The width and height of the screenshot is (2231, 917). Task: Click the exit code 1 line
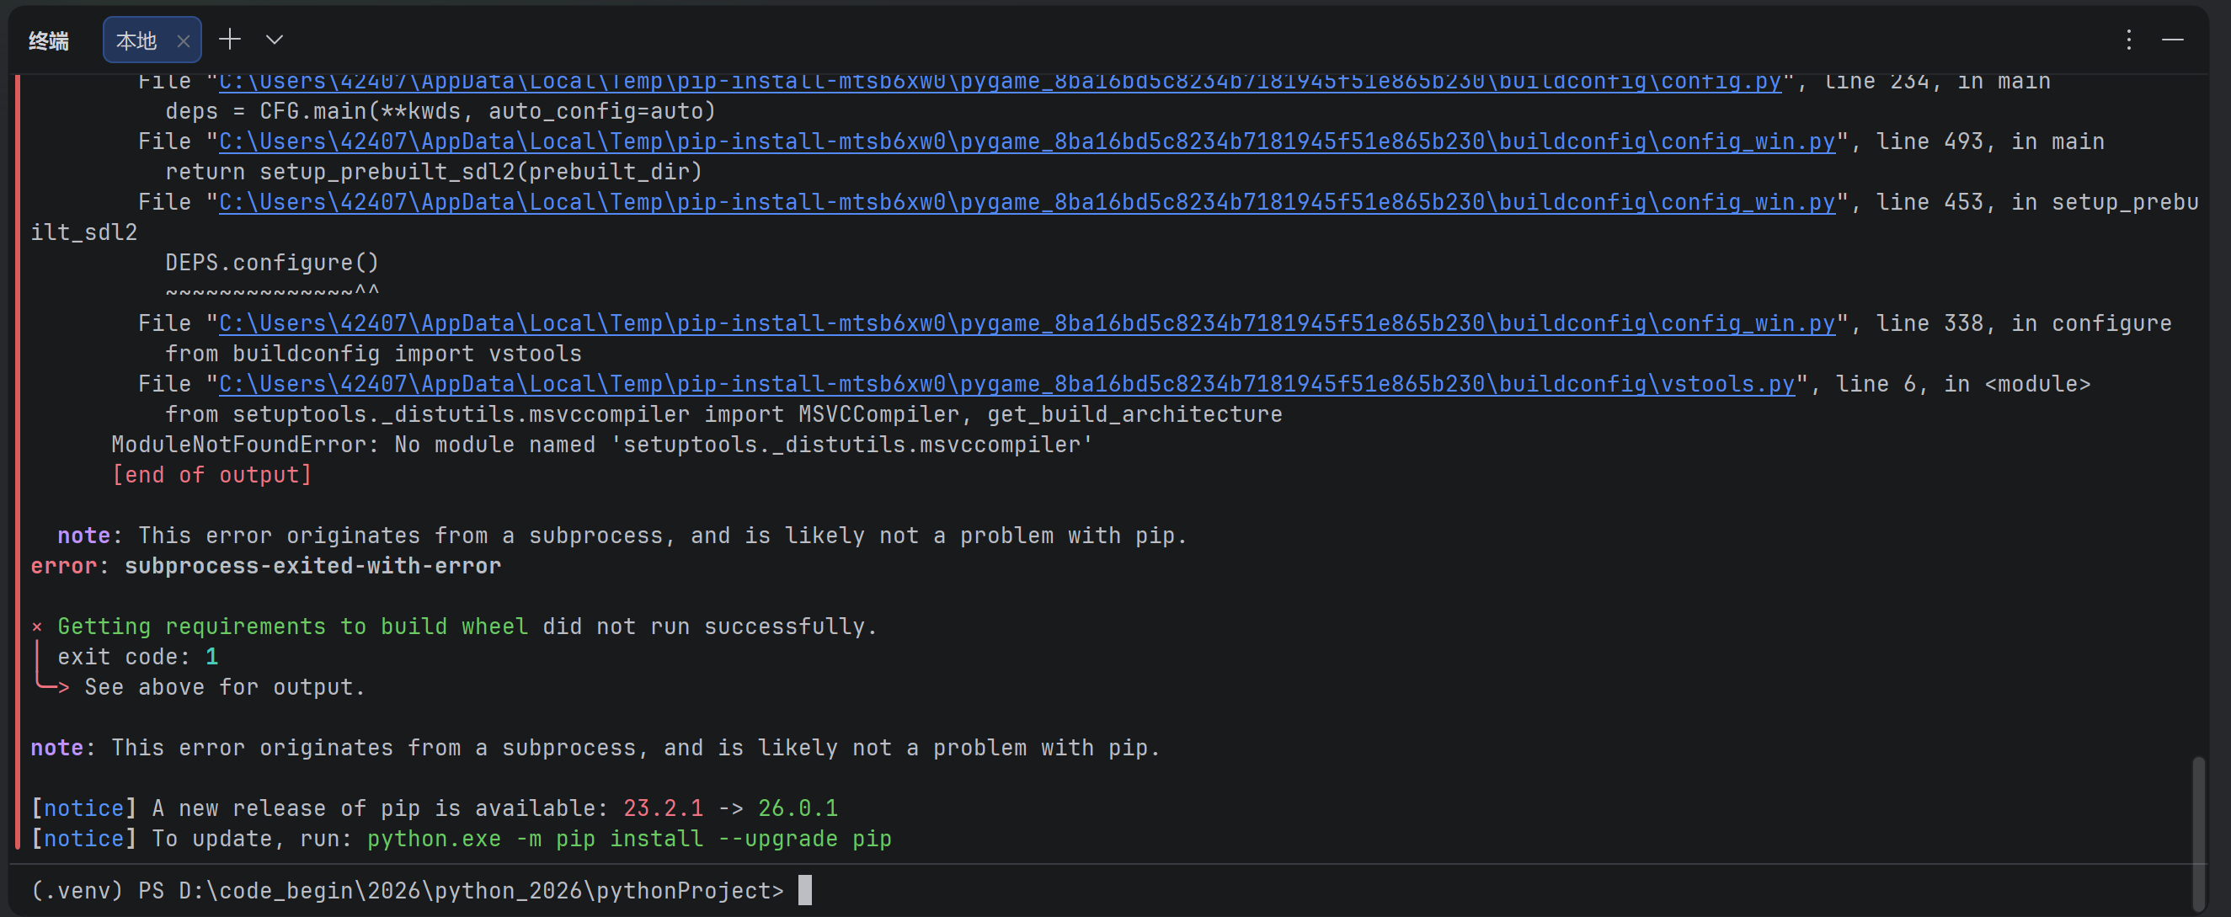click(138, 658)
